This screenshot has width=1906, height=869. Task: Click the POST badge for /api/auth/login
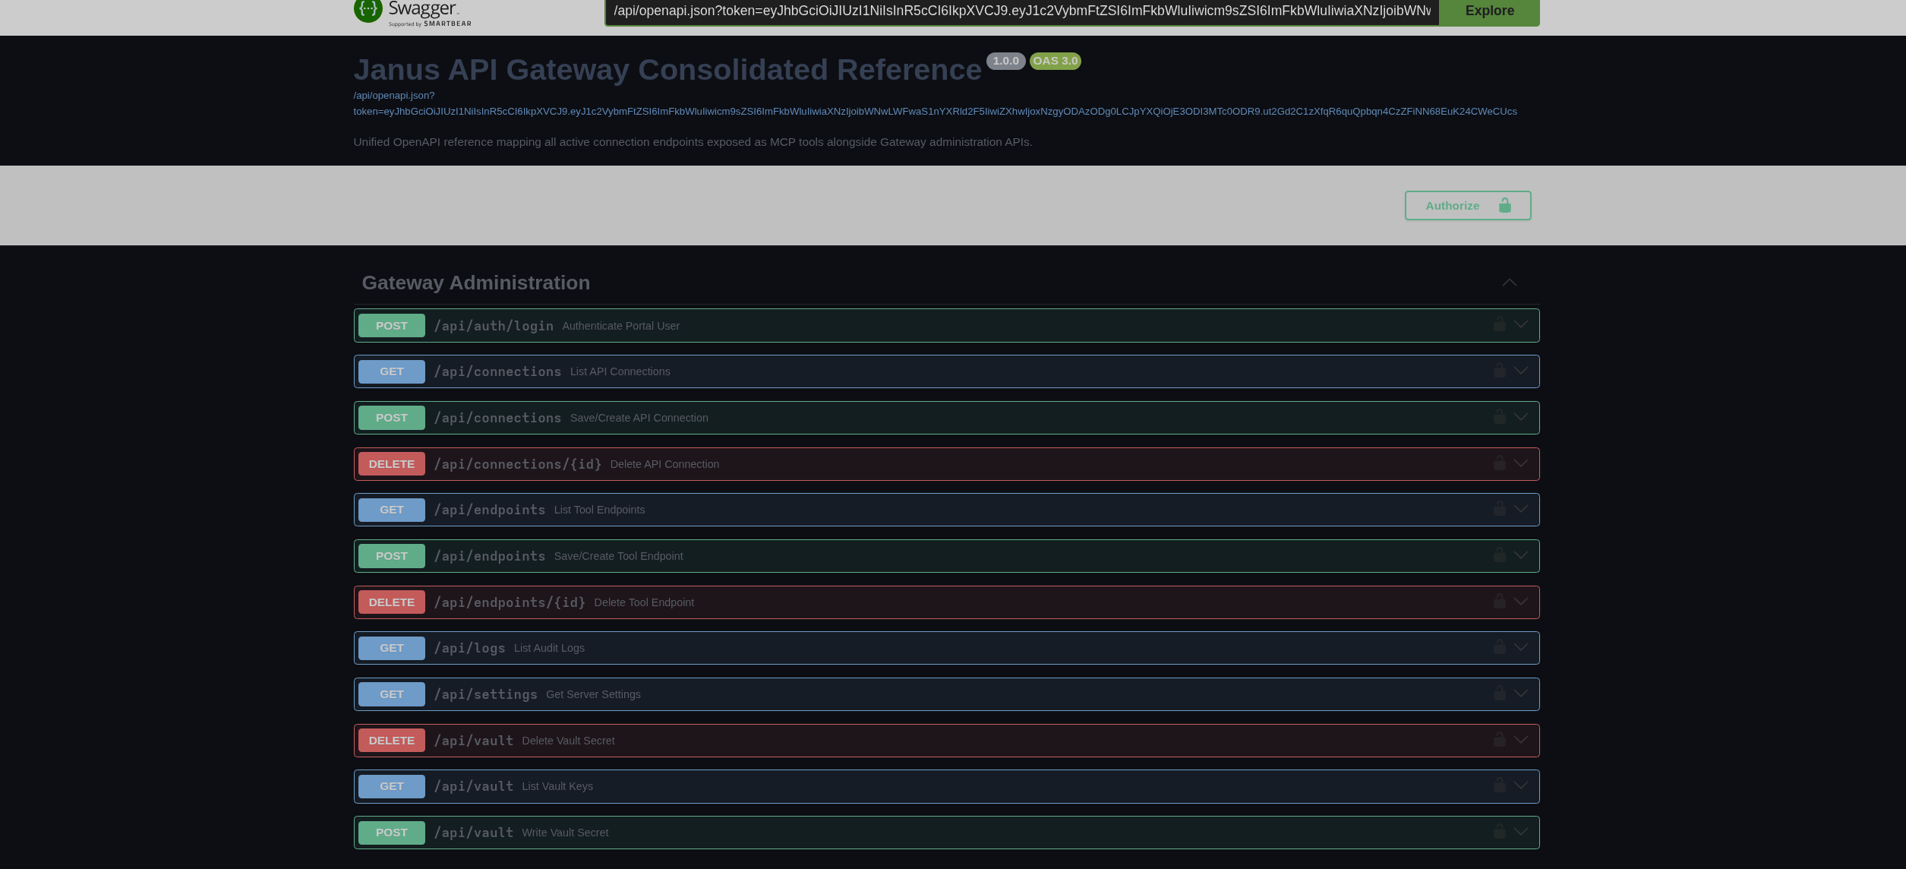click(391, 326)
